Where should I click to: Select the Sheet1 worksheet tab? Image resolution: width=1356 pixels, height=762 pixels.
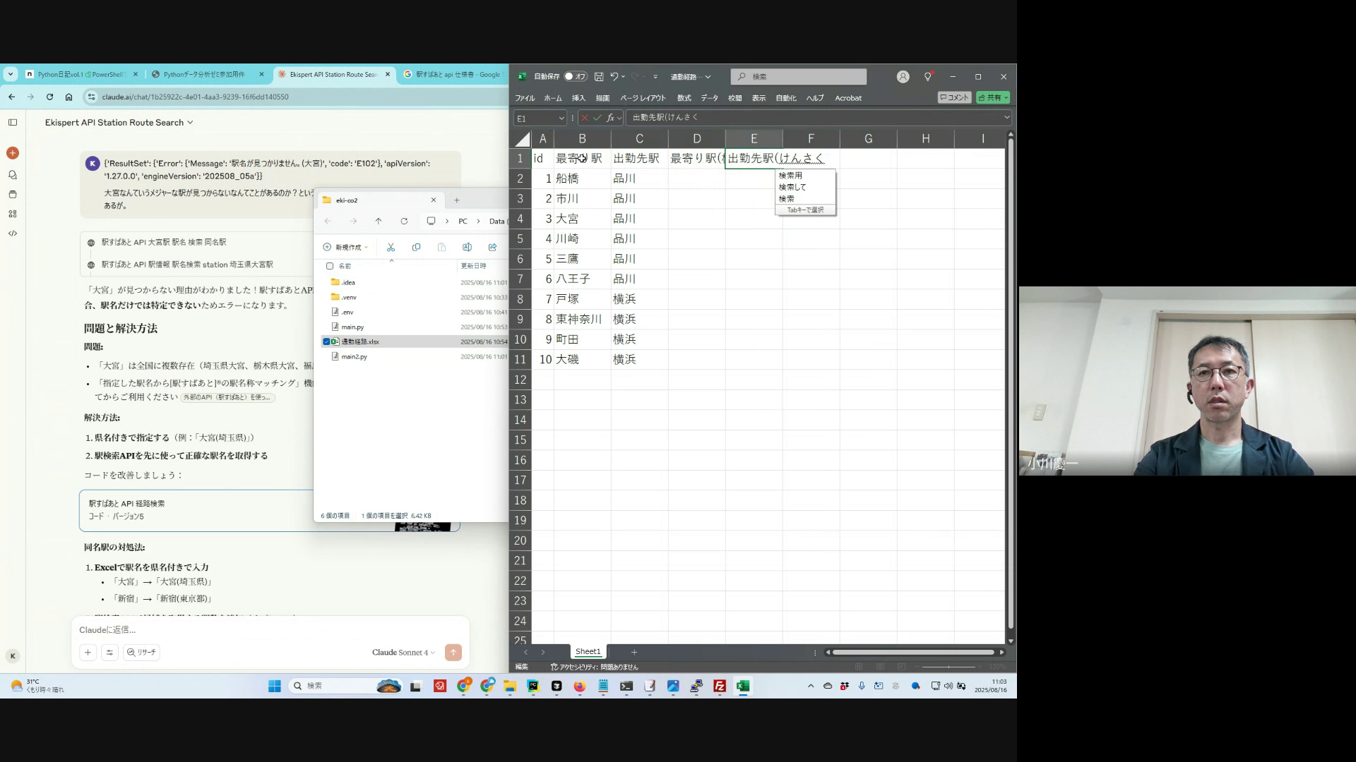(588, 652)
